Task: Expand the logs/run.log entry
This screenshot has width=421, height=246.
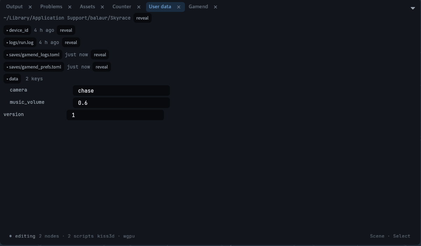Action: [x=20, y=42]
